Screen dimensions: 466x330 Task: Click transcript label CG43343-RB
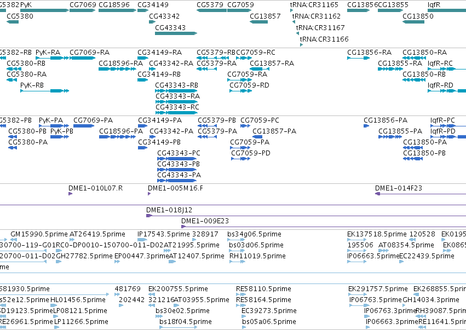point(176,85)
